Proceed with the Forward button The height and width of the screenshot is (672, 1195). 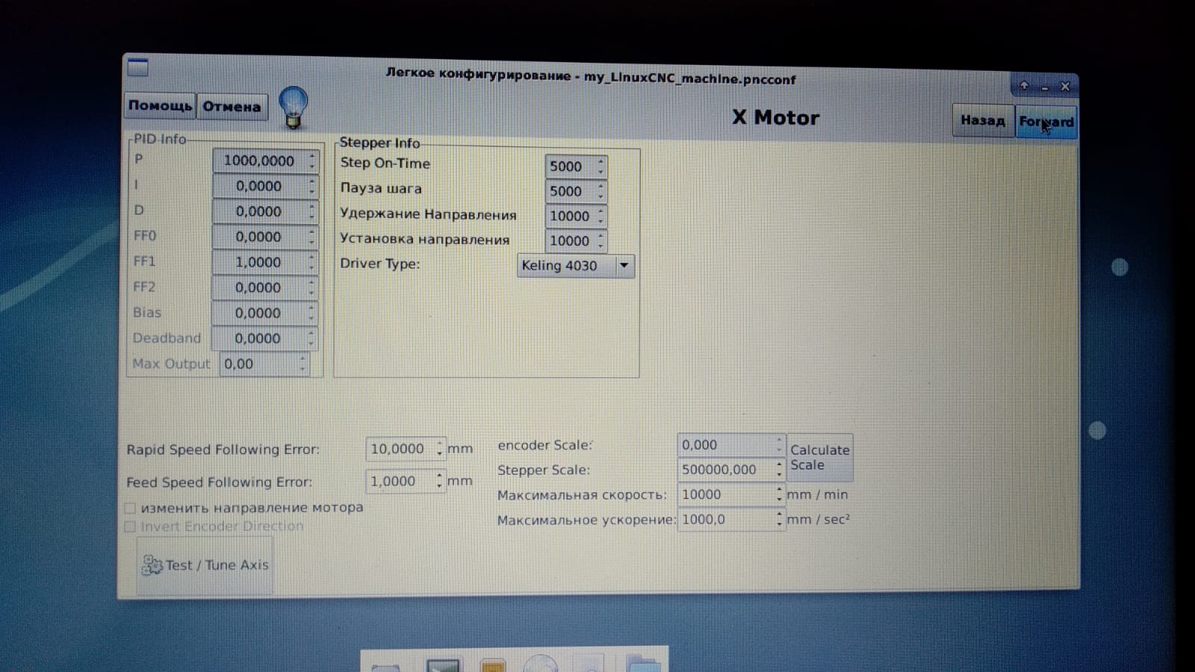pos(1046,122)
